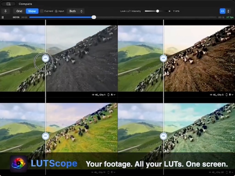The height and width of the screenshot is (176, 235).
Task: Toggle visibility of 4E_City 5 LUT
Action: tap(211, 95)
